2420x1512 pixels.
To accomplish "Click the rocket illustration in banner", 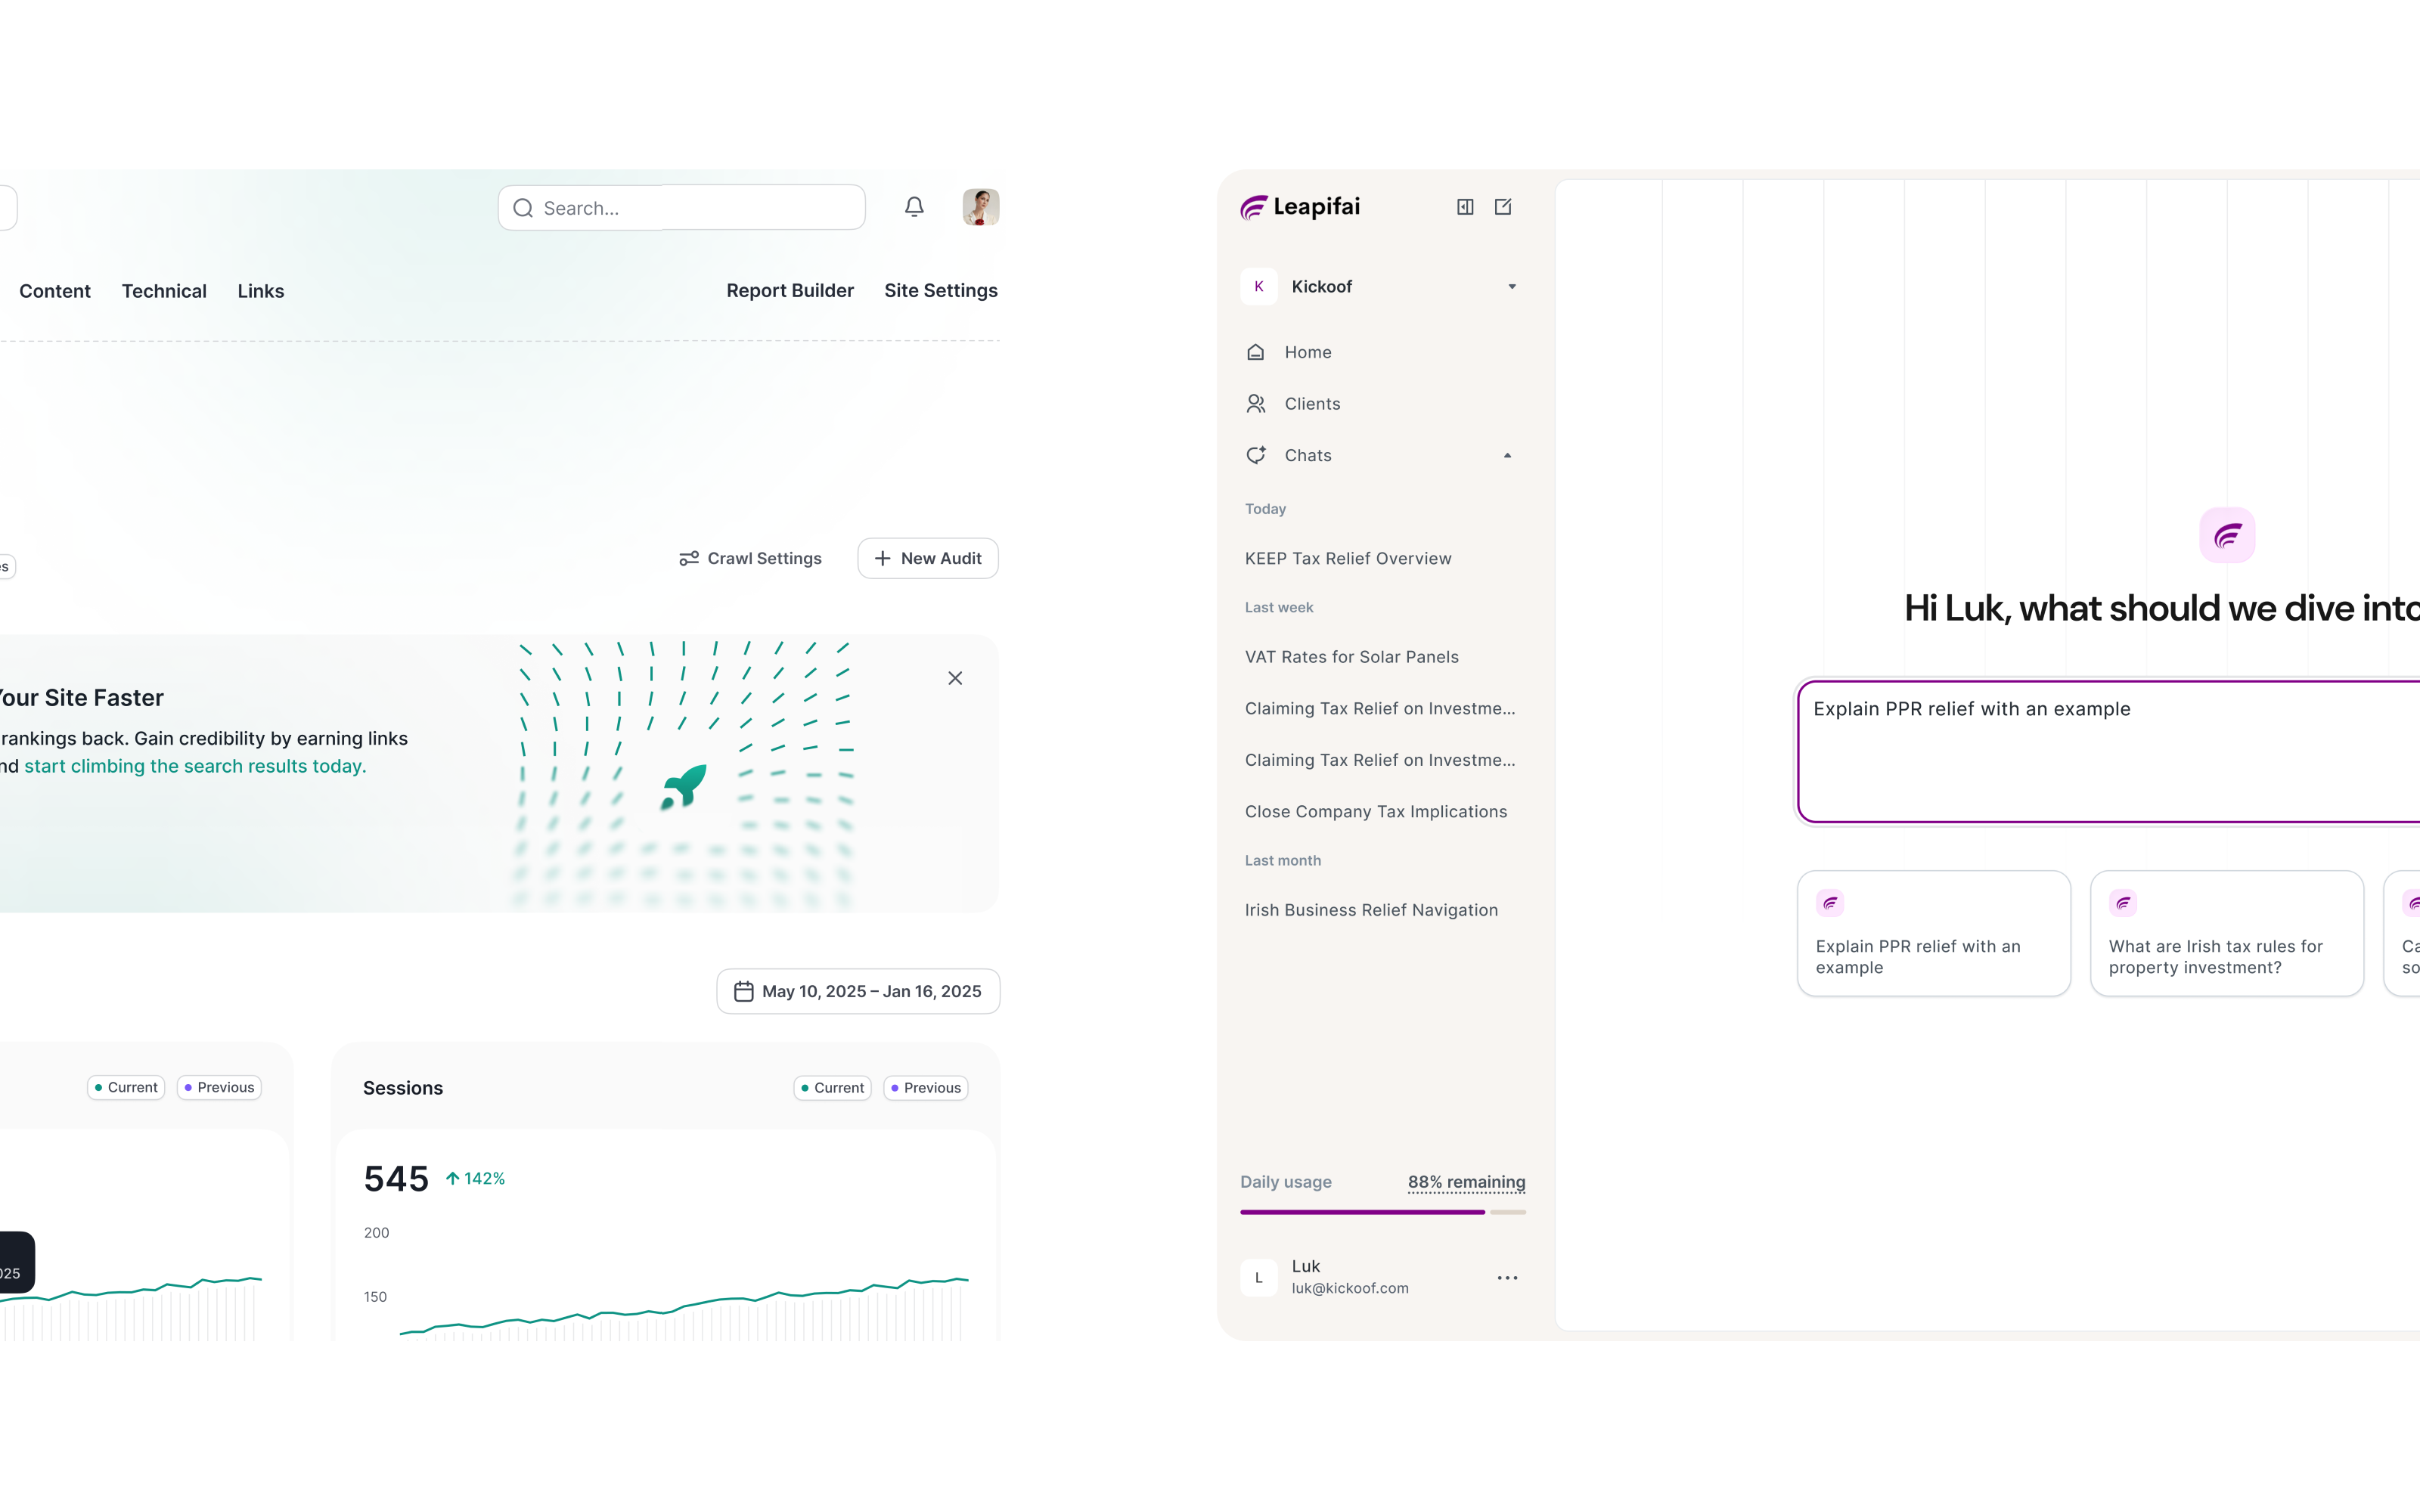I will [x=684, y=787].
